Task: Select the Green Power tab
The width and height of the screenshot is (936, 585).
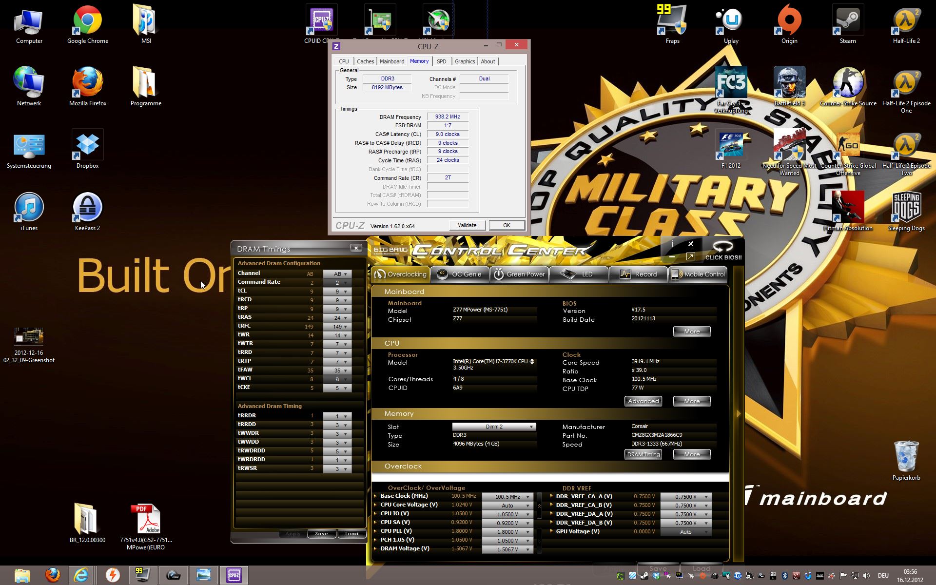Action: (520, 274)
